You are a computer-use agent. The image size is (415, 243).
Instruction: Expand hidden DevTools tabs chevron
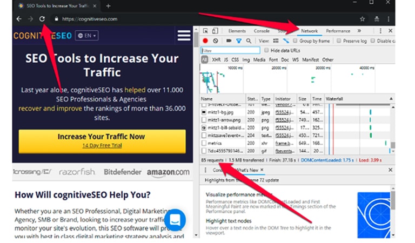pos(359,31)
